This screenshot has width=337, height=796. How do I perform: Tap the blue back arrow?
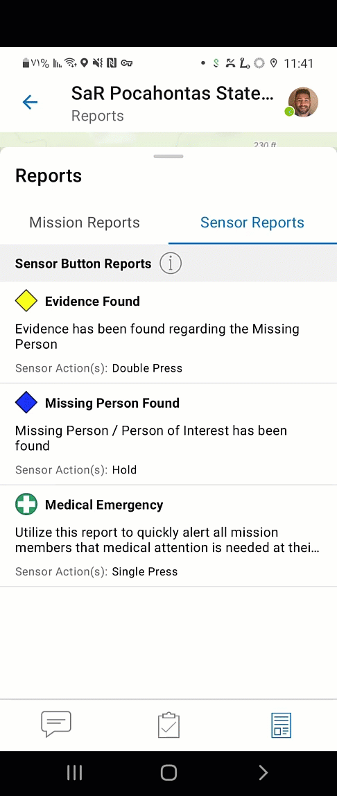30,103
